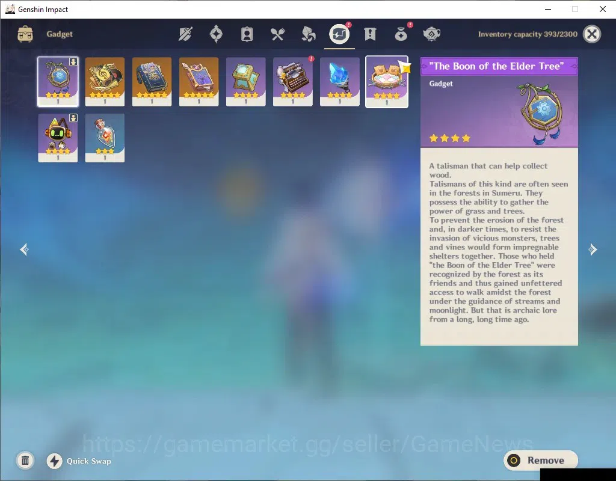This screenshot has height=481, width=616.
Task: Open the Food inventory tab
Action: pos(277,34)
